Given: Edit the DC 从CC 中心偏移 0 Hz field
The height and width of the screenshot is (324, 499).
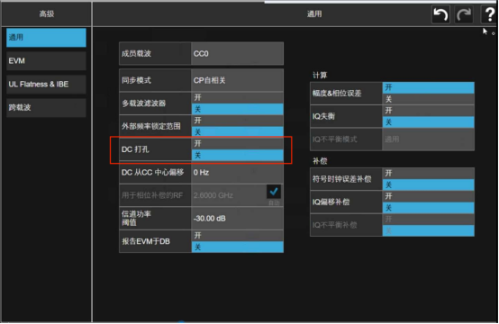Looking at the screenshot, I should [x=237, y=172].
